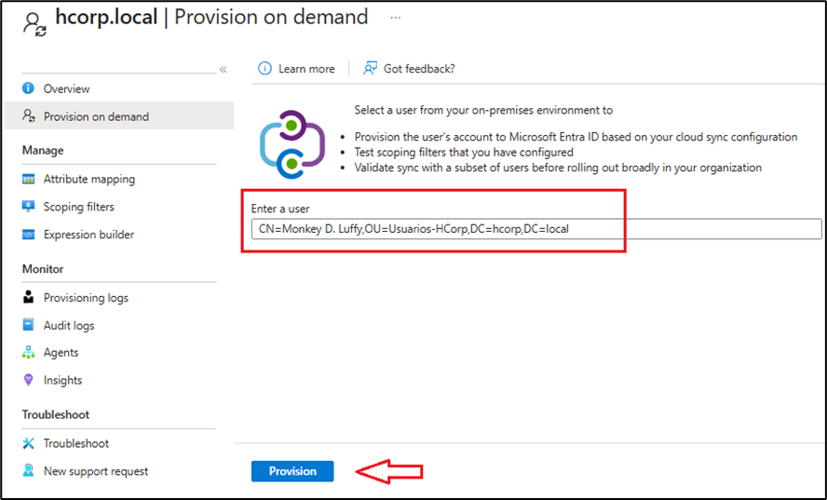
Task: Open the ellipsis more options menu
Action: click(x=396, y=18)
